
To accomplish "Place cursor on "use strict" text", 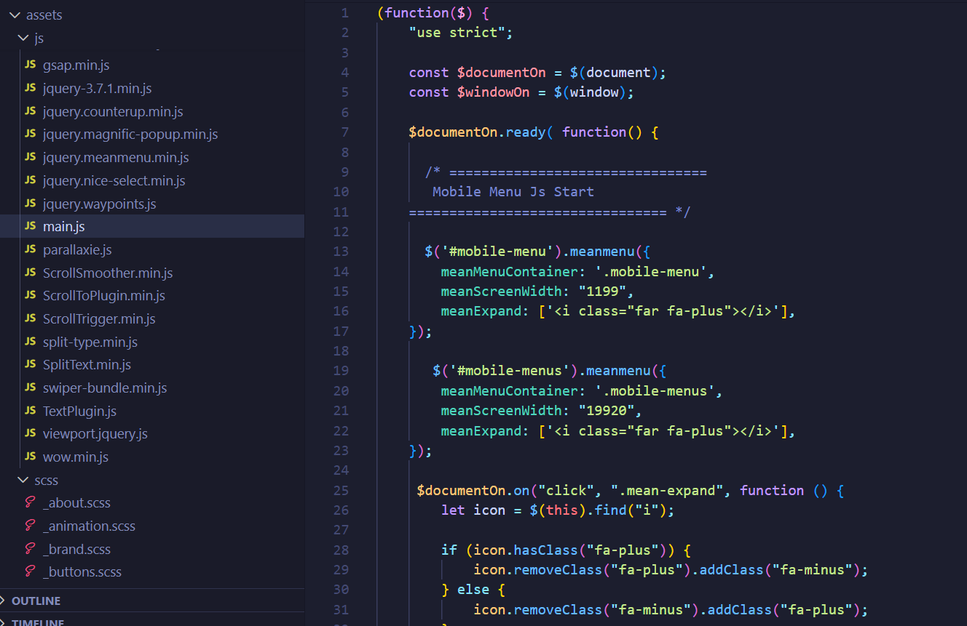I will 457,32.
